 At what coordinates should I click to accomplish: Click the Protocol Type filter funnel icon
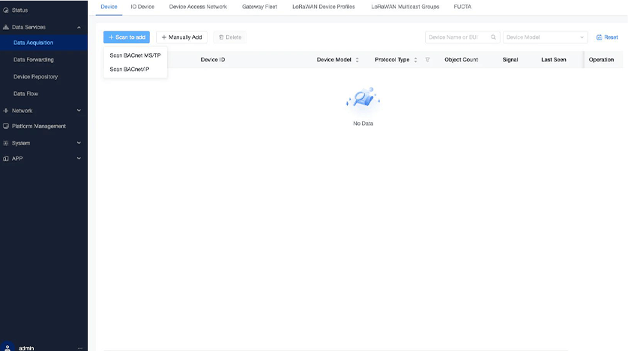coord(427,60)
